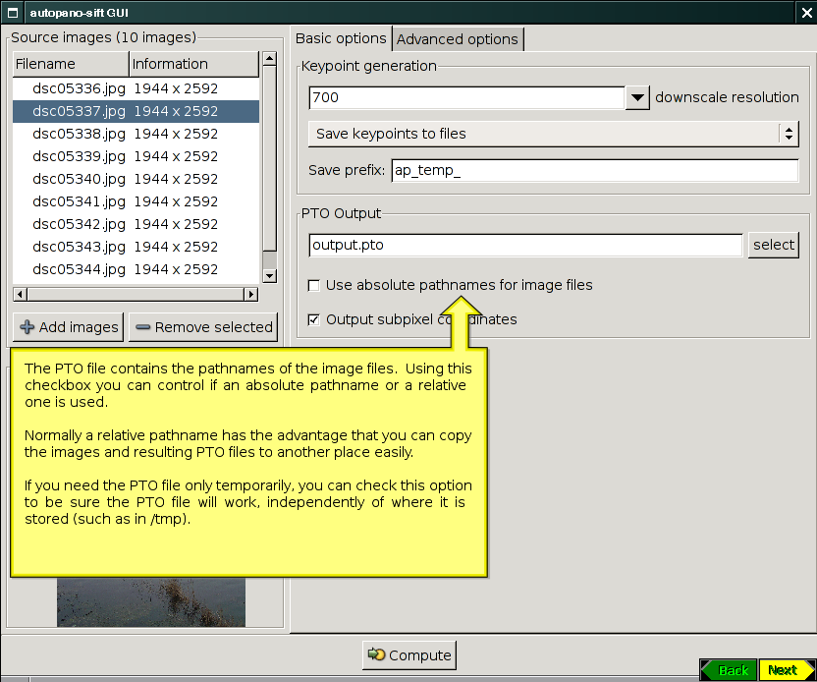This screenshot has width=817, height=682.
Task: Click the Add images plus button
Action: click(x=69, y=327)
